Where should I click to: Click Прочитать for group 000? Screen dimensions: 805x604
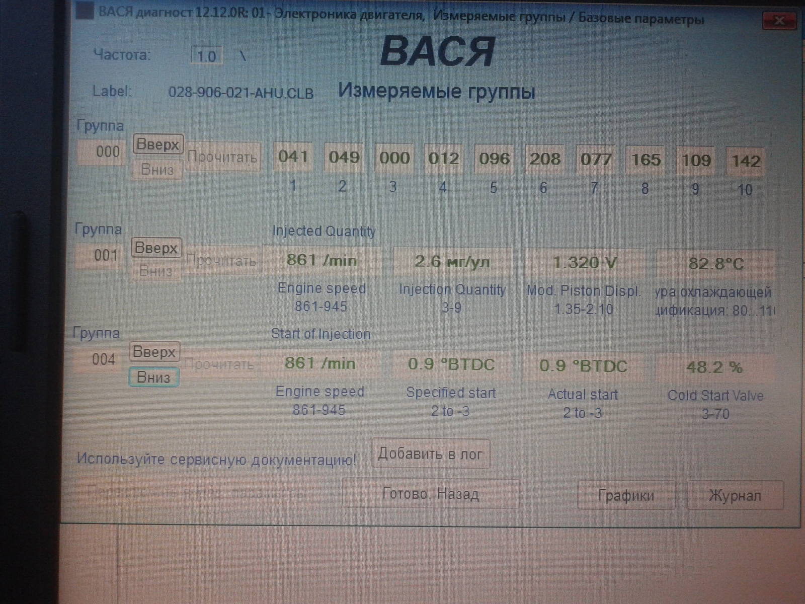pyautogui.click(x=222, y=158)
